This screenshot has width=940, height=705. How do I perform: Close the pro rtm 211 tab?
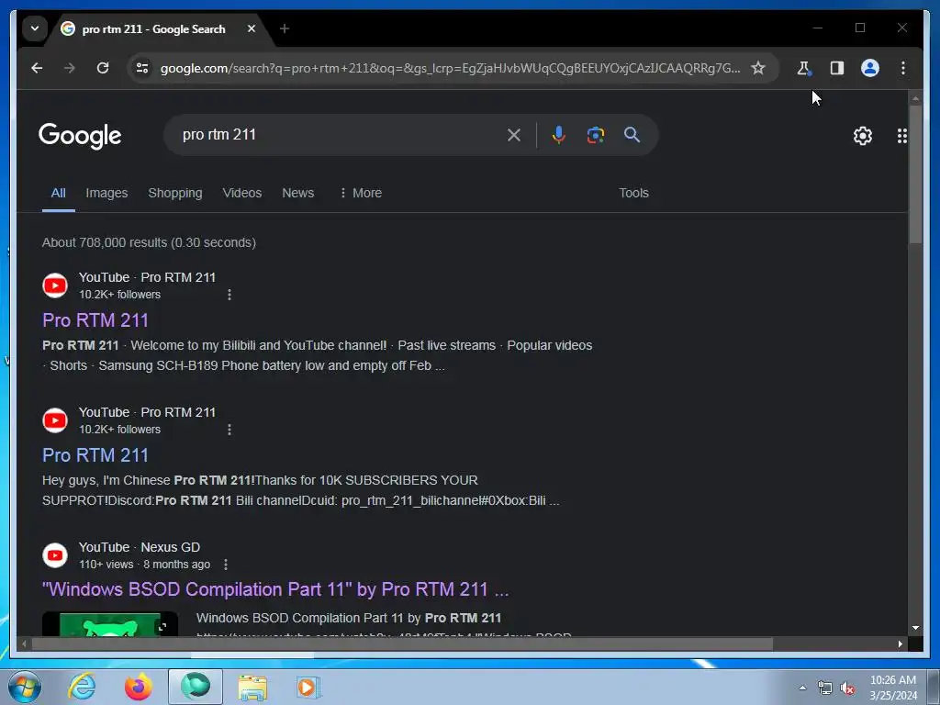[252, 28]
